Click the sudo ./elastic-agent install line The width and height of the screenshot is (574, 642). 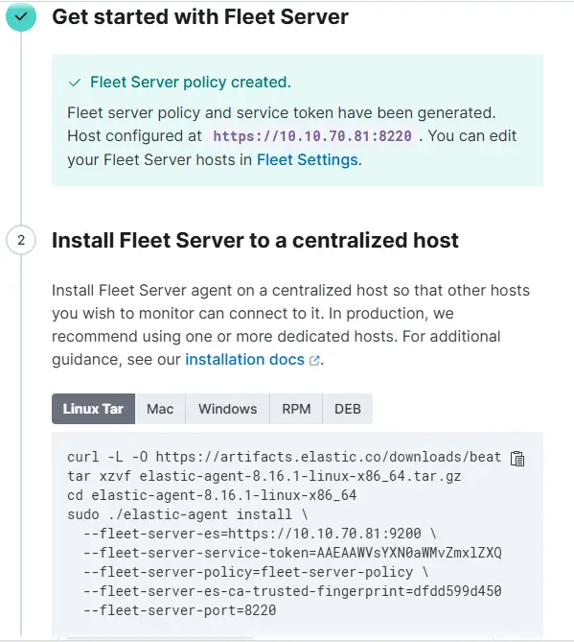188,514
